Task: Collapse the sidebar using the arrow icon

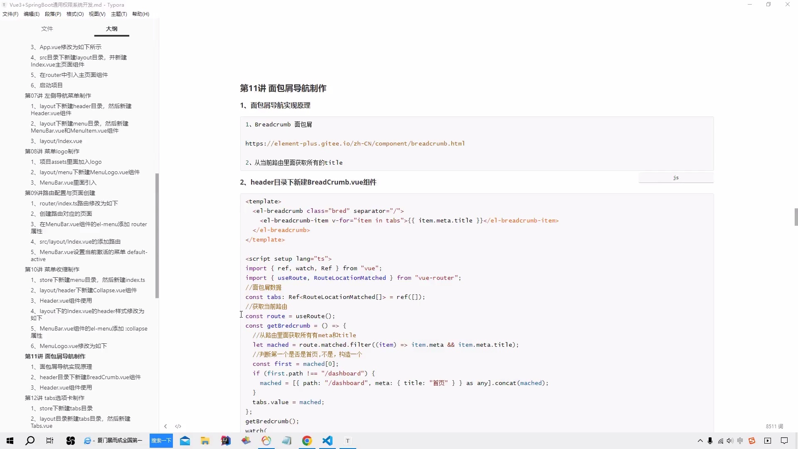Action: (165, 426)
